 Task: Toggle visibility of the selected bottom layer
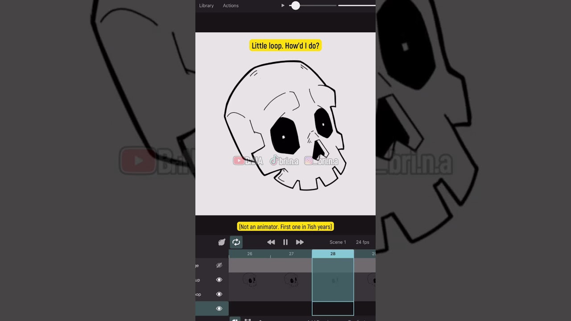point(219,309)
